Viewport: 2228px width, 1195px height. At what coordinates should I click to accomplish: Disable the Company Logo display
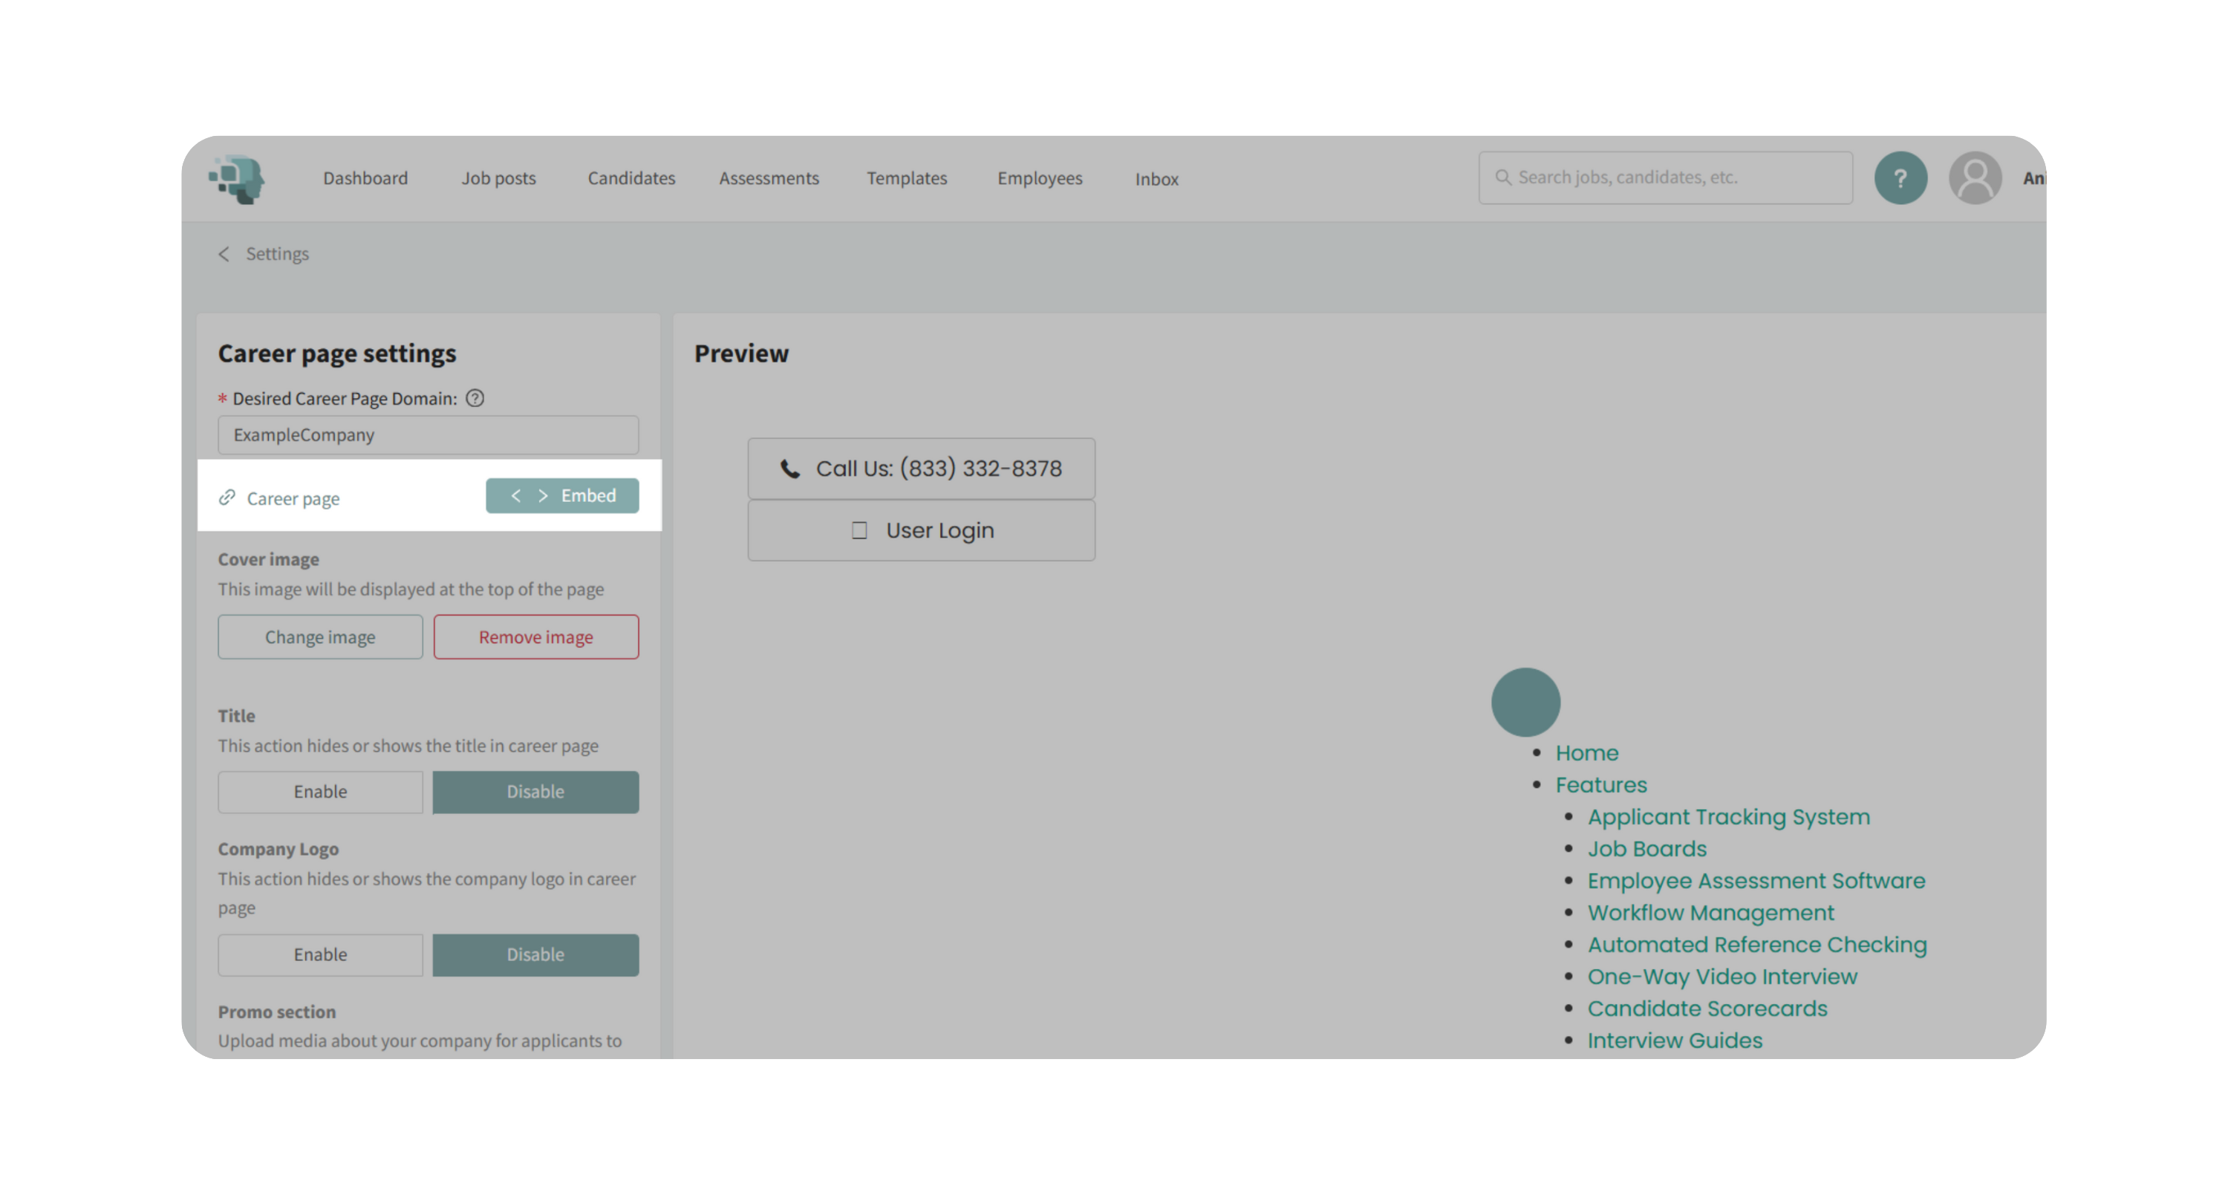tap(535, 954)
